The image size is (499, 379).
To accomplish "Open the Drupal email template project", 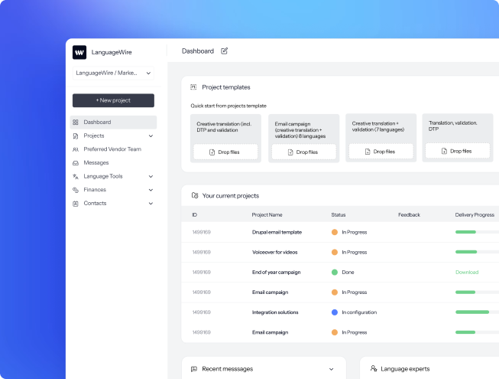I will click(x=277, y=232).
